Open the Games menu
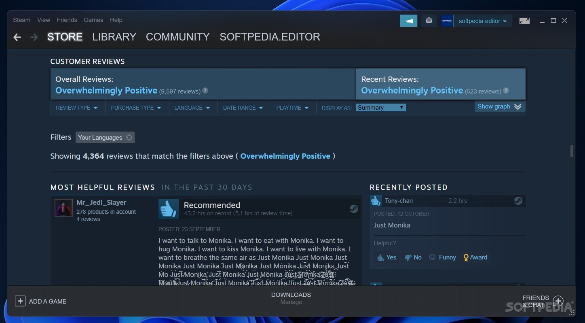This screenshot has width=585, height=323. pos(93,20)
